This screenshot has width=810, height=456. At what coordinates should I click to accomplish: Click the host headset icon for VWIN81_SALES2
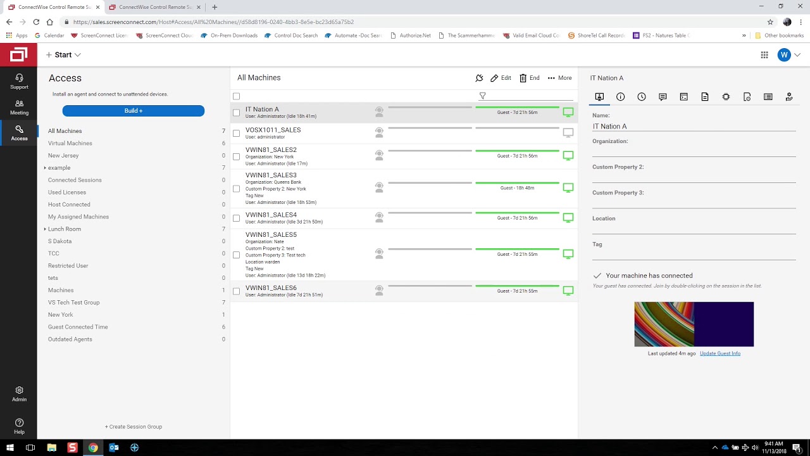click(x=379, y=155)
